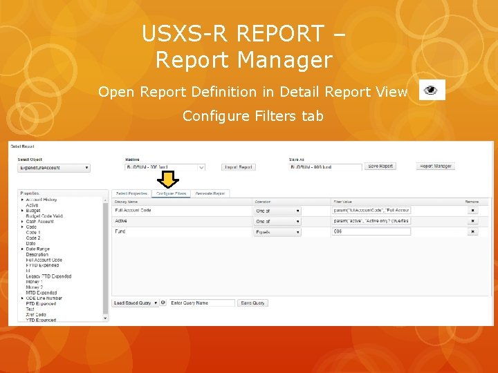Viewport: 498px width, 373px height.
Task: Open the Load Saved Query dropdown
Action: point(136,303)
